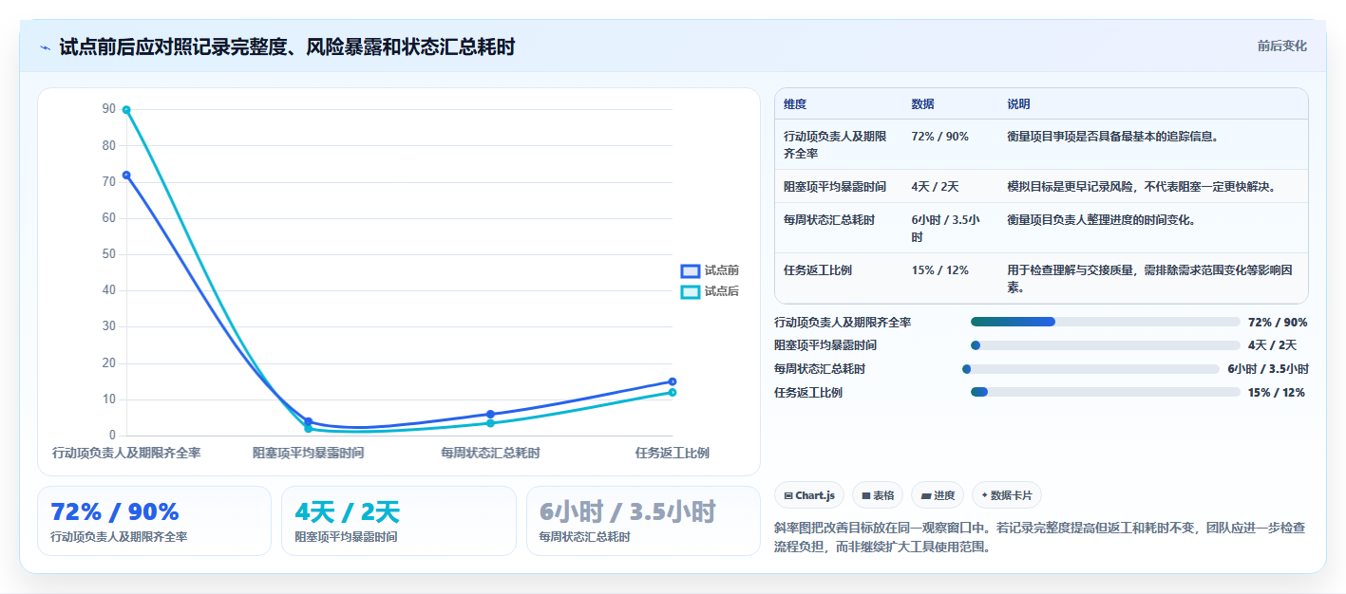The height and width of the screenshot is (594, 1346).
Task: Select the 进度 chip
Action: (938, 495)
